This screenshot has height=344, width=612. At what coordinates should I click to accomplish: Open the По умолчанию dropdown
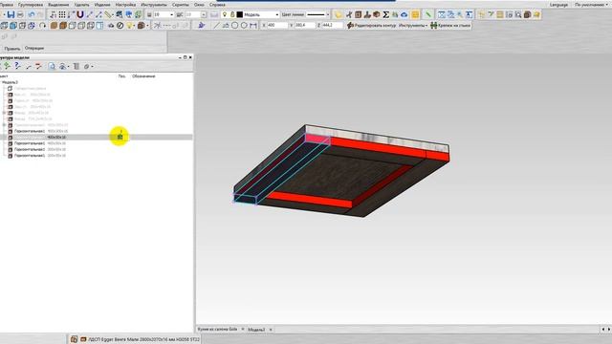(591, 5)
